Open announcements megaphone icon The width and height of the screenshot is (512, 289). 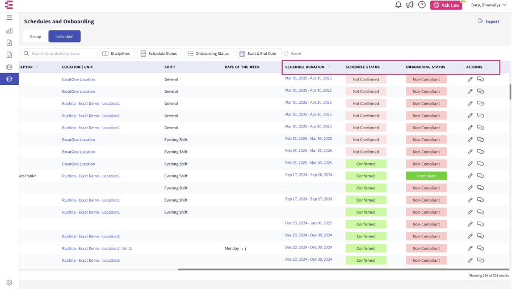point(409,5)
